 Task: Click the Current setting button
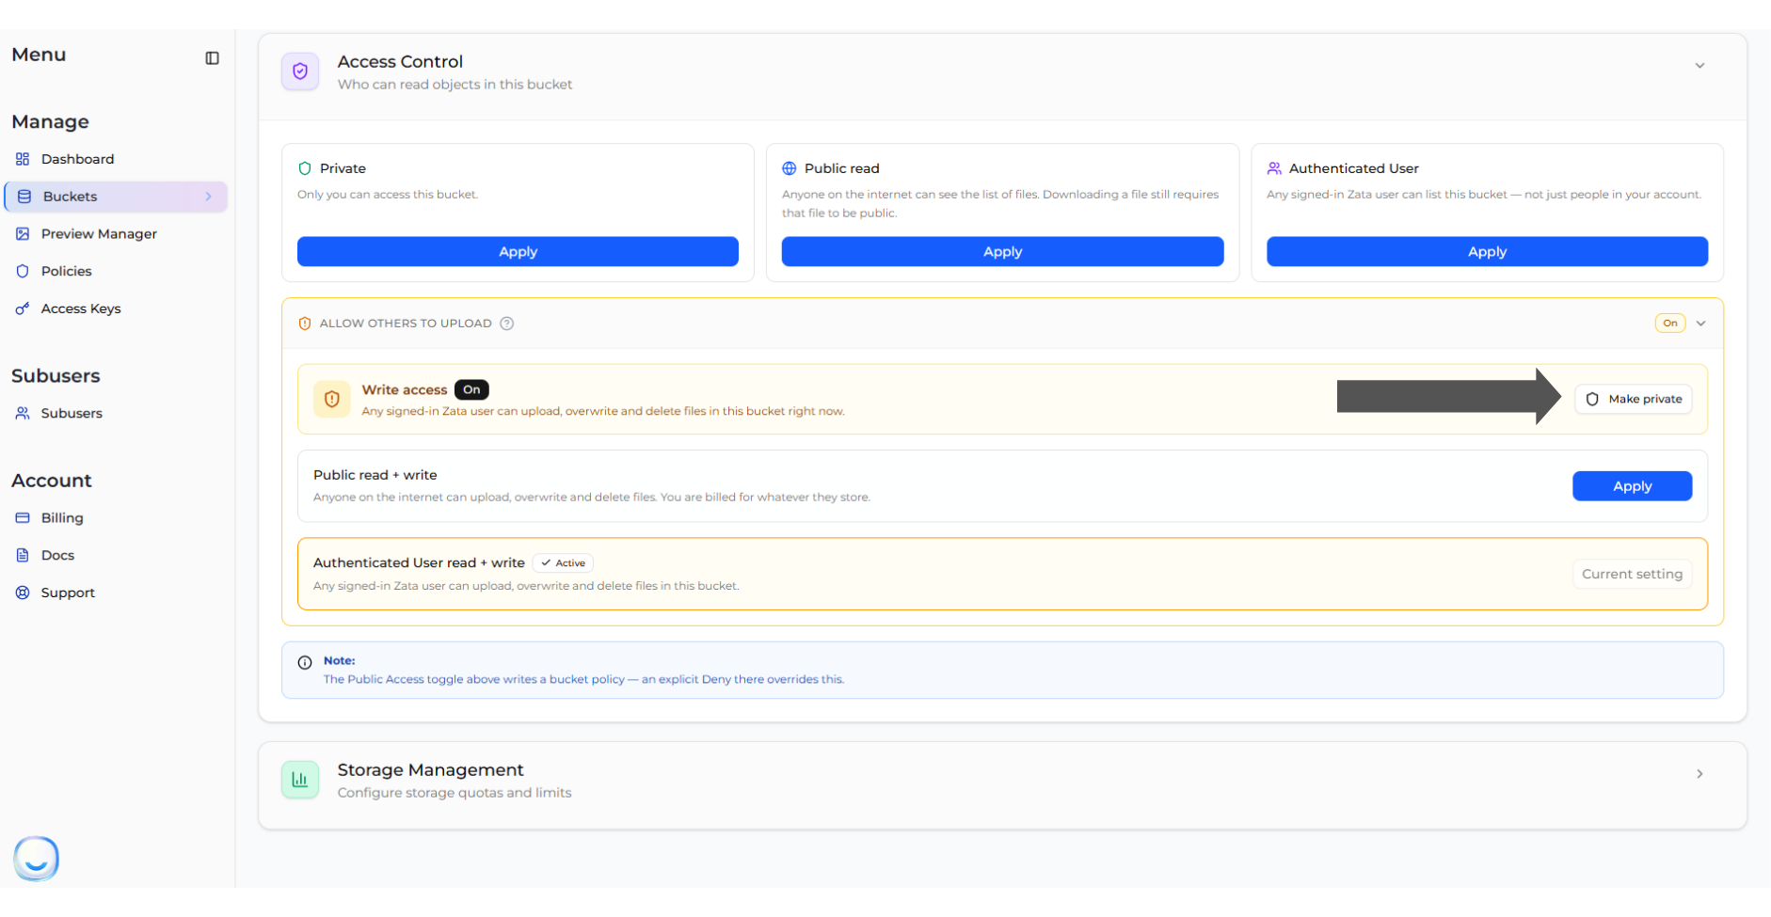(x=1632, y=574)
